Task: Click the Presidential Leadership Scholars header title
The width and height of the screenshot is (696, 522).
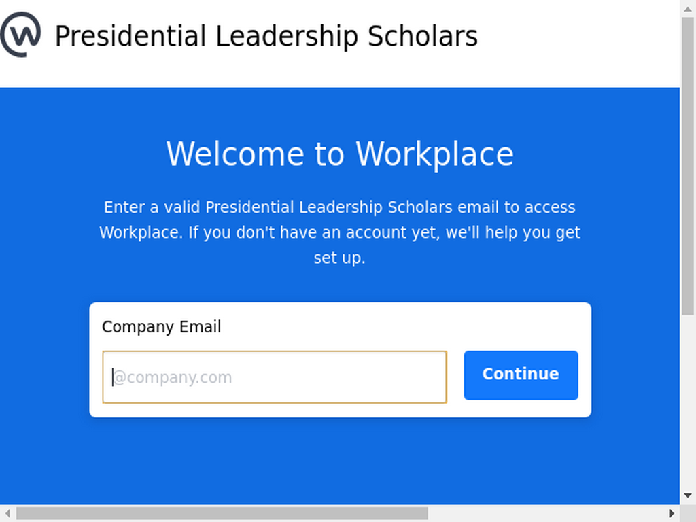Action: point(266,36)
